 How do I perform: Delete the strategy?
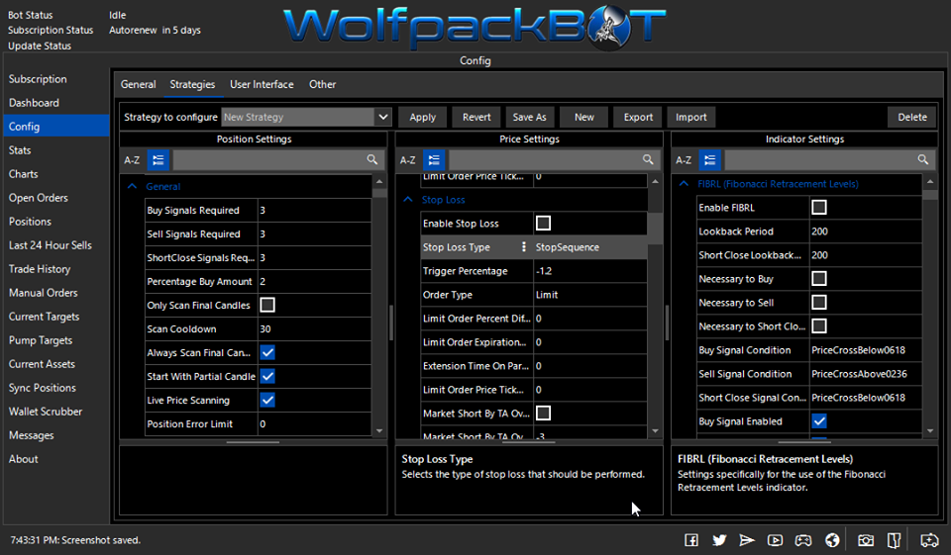tap(912, 117)
